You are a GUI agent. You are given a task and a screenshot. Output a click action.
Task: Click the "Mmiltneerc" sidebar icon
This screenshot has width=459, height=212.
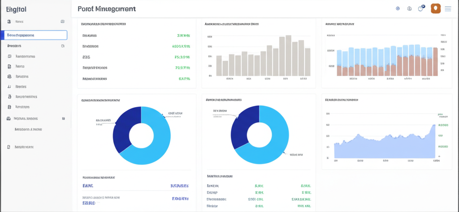9,147
